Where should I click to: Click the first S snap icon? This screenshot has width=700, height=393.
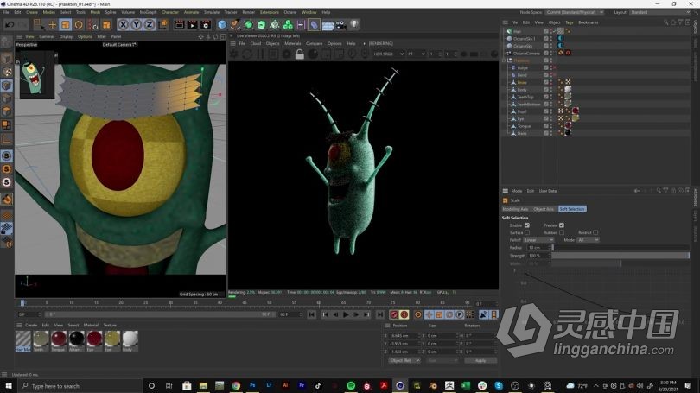(7, 156)
